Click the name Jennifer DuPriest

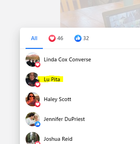click(64, 119)
